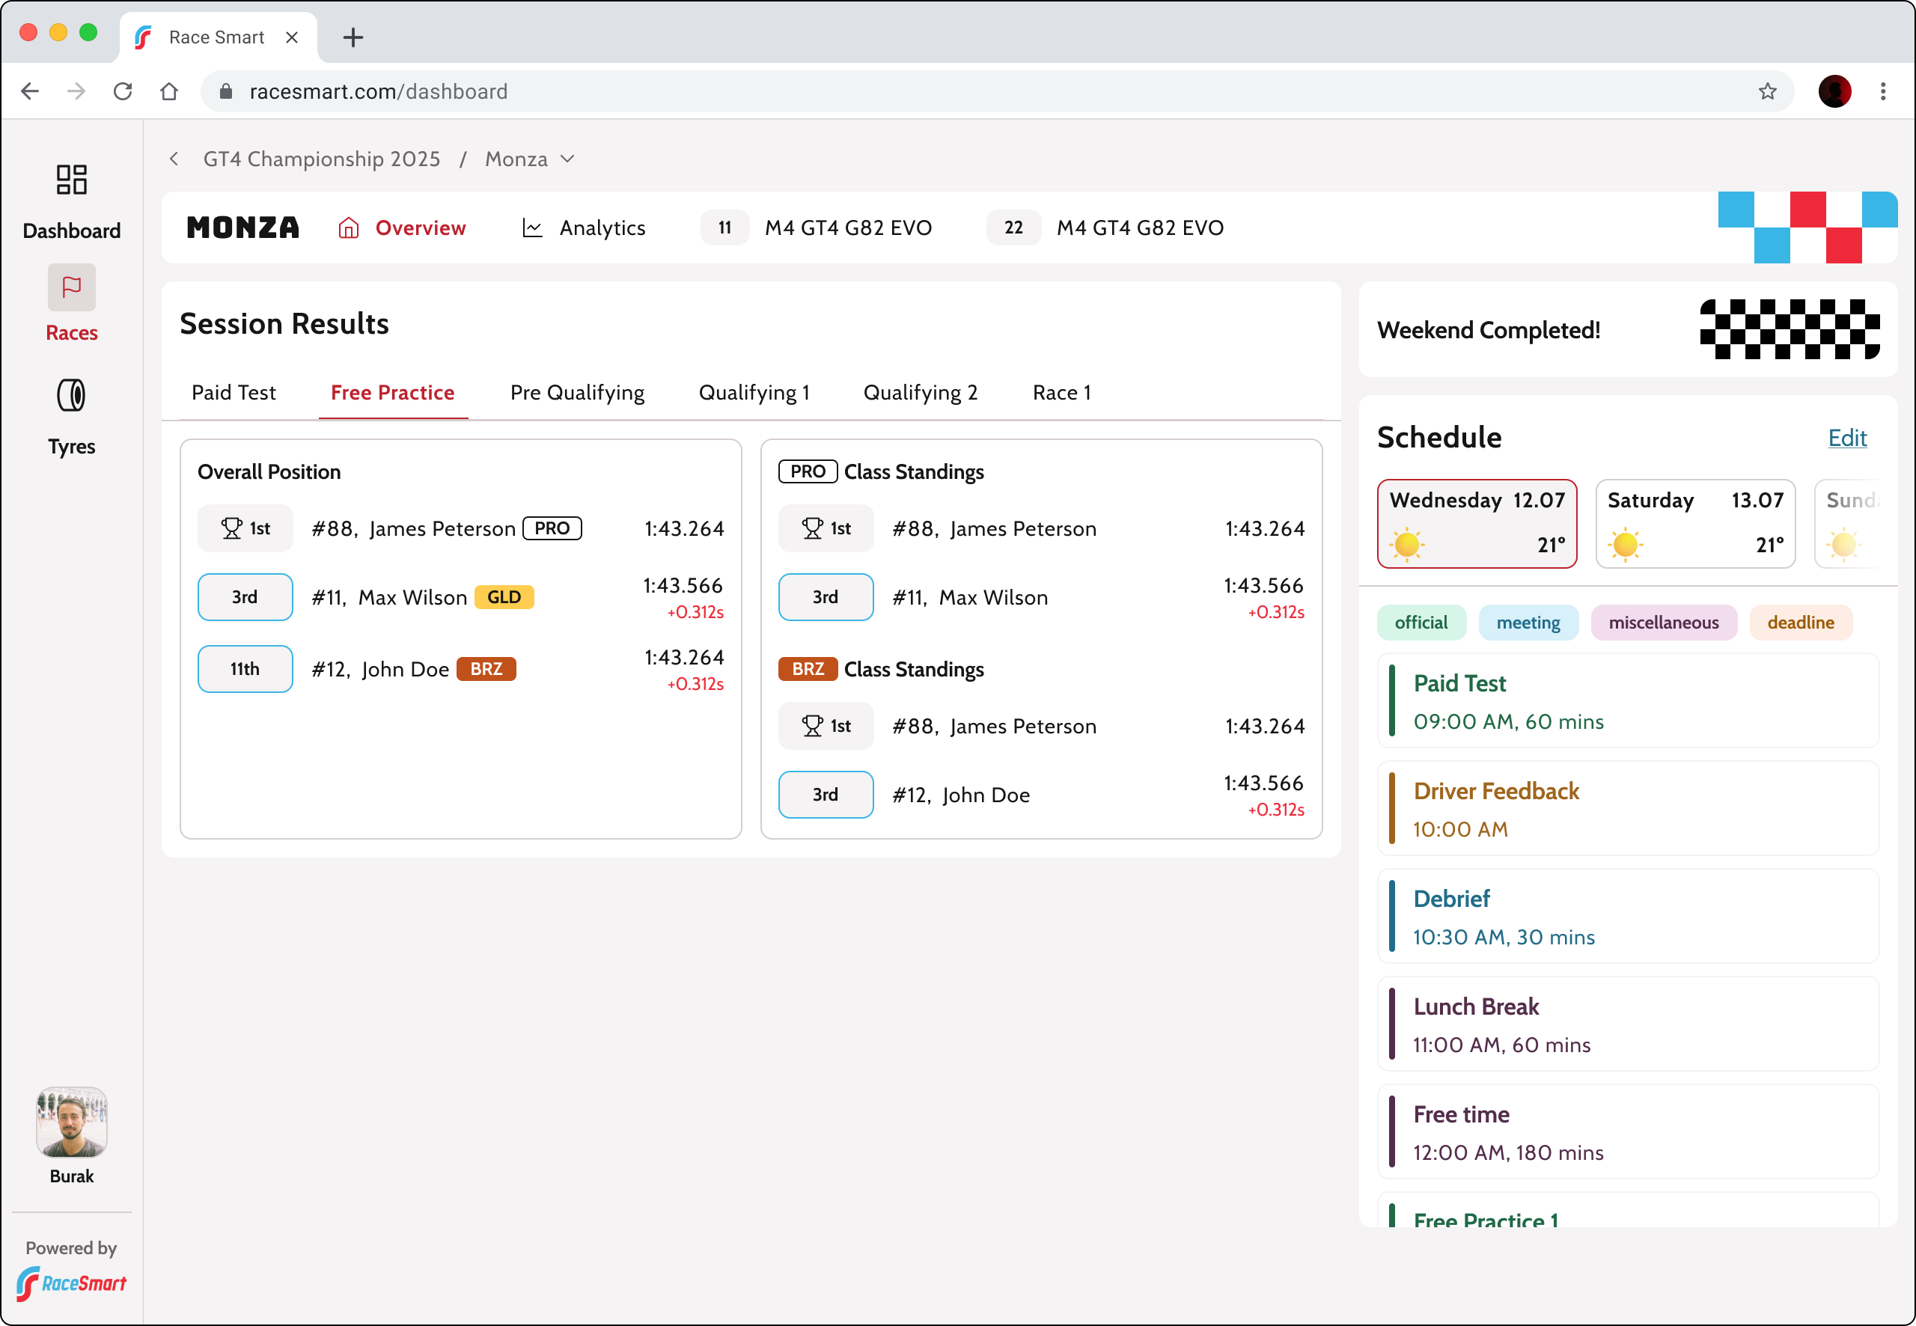1916x1326 pixels.
Task: Open browser three-dot menu
Action: coord(1883,91)
